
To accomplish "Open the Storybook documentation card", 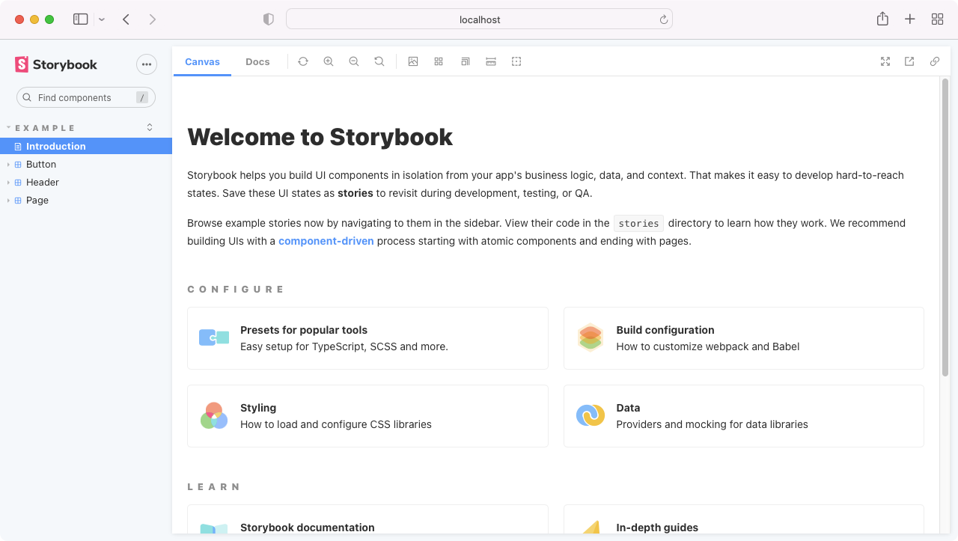I will 367,519.
